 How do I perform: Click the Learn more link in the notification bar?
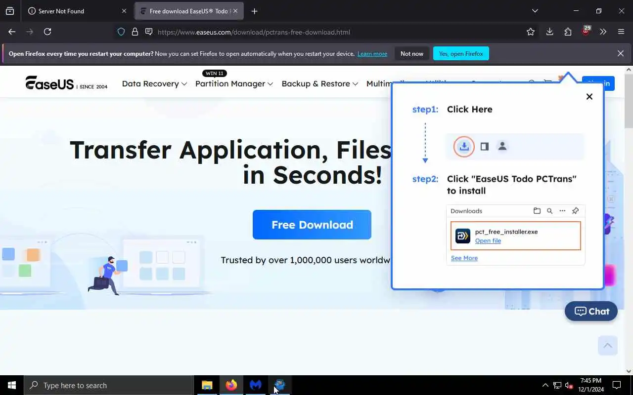[x=372, y=54]
